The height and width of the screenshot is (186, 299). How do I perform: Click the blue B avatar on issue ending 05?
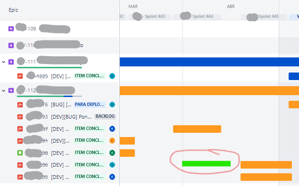click(x=112, y=177)
